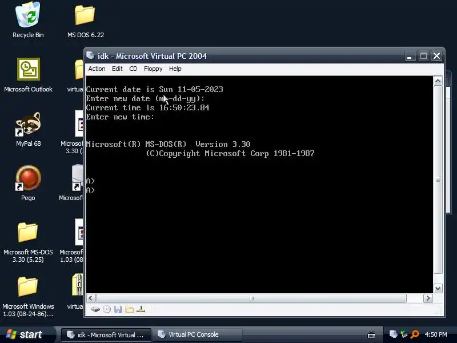Maximize the Virtual PC 2004 window

coord(423,55)
